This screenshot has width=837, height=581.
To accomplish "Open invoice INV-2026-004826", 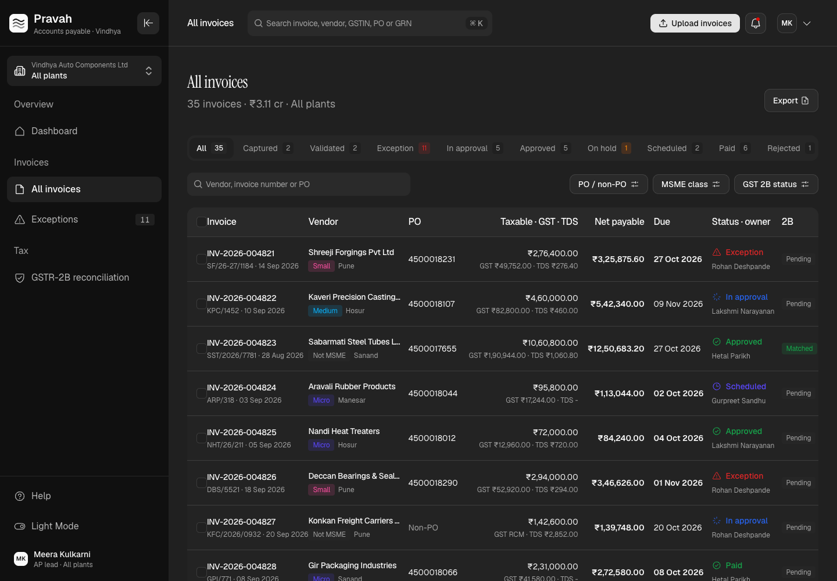I will (x=242, y=477).
